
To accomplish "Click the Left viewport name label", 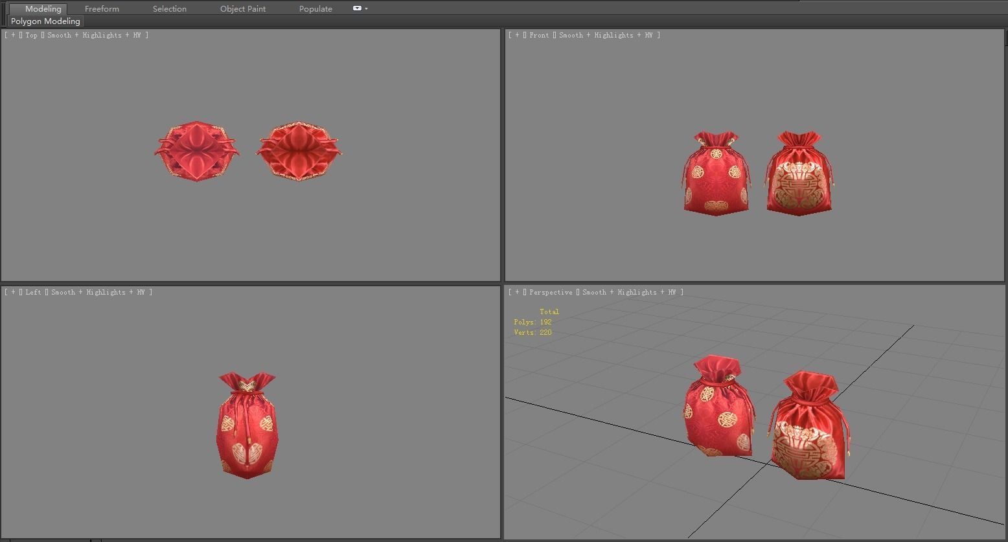I will click(x=33, y=292).
